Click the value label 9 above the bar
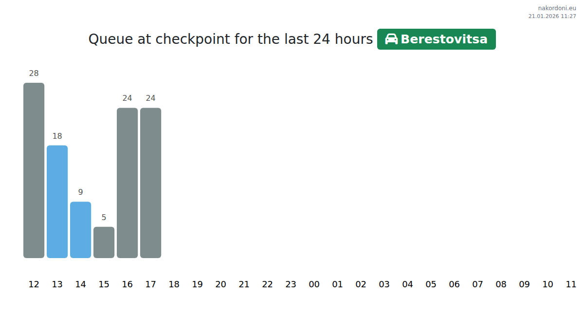This screenshot has height=317, width=584. [80, 192]
